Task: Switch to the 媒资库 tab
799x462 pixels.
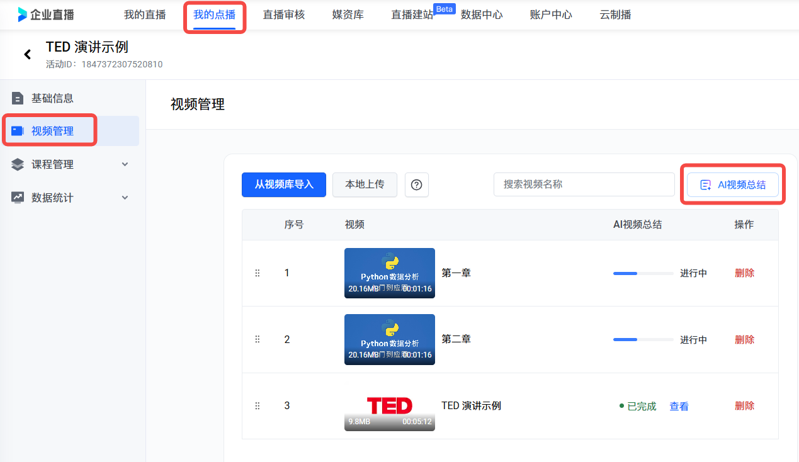Action: (348, 14)
